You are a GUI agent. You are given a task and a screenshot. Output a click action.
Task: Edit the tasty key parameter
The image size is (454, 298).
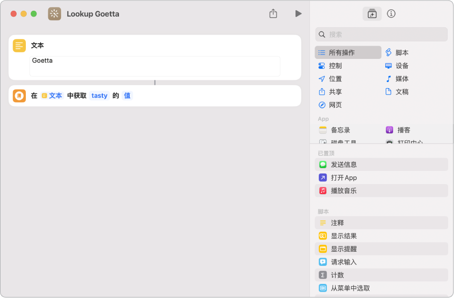click(x=99, y=95)
